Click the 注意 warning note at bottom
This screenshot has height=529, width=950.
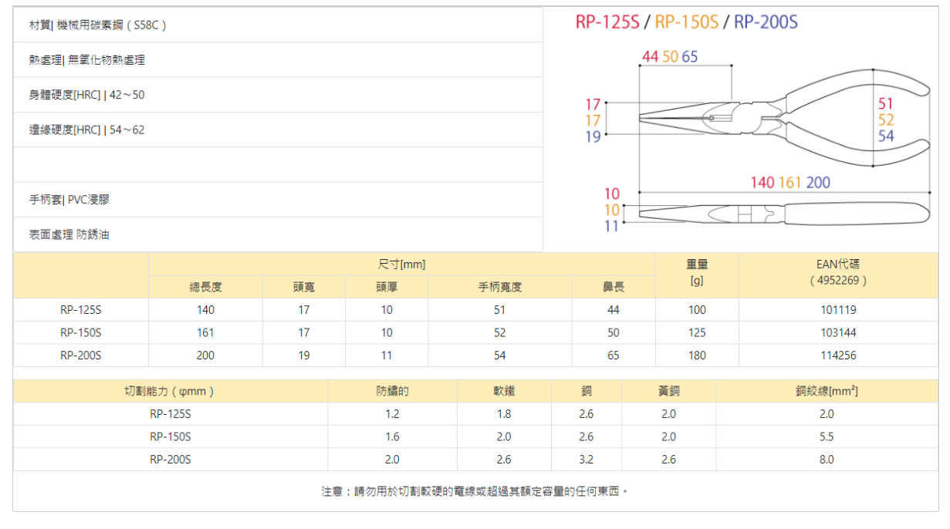point(475,491)
